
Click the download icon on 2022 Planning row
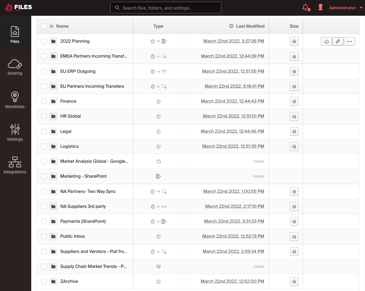point(326,41)
